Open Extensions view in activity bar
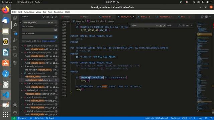Screen dimensions: 214x120 pyautogui.click(x=15, y=48)
